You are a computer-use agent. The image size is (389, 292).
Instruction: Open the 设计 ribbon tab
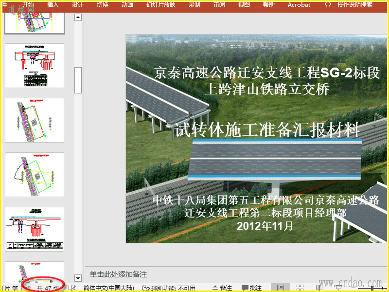(x=78, y=5)
